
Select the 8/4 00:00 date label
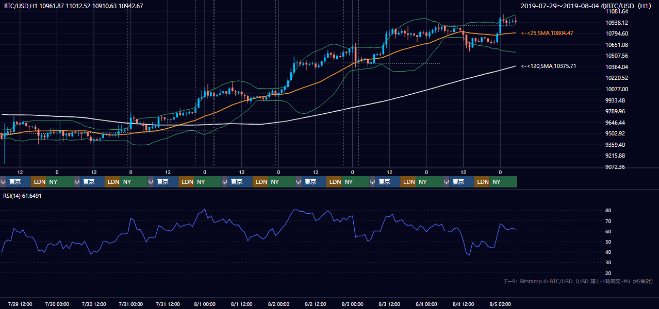click(426, 304)
